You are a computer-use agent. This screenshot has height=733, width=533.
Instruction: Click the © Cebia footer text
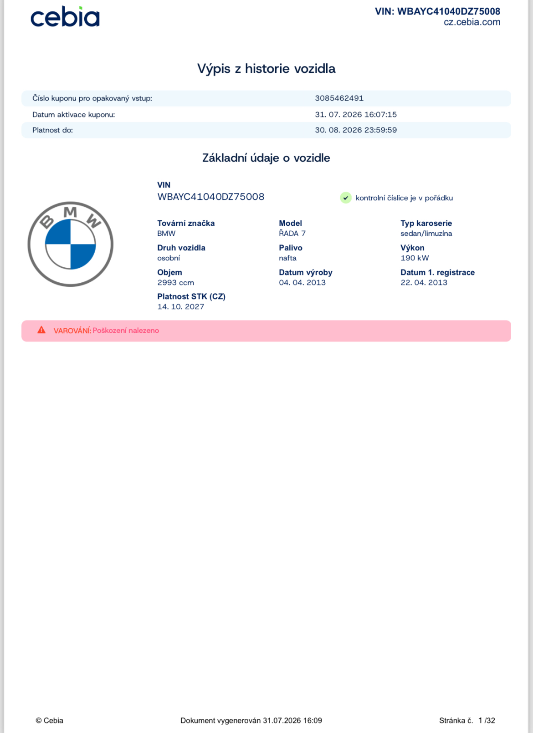click(49, 721)
